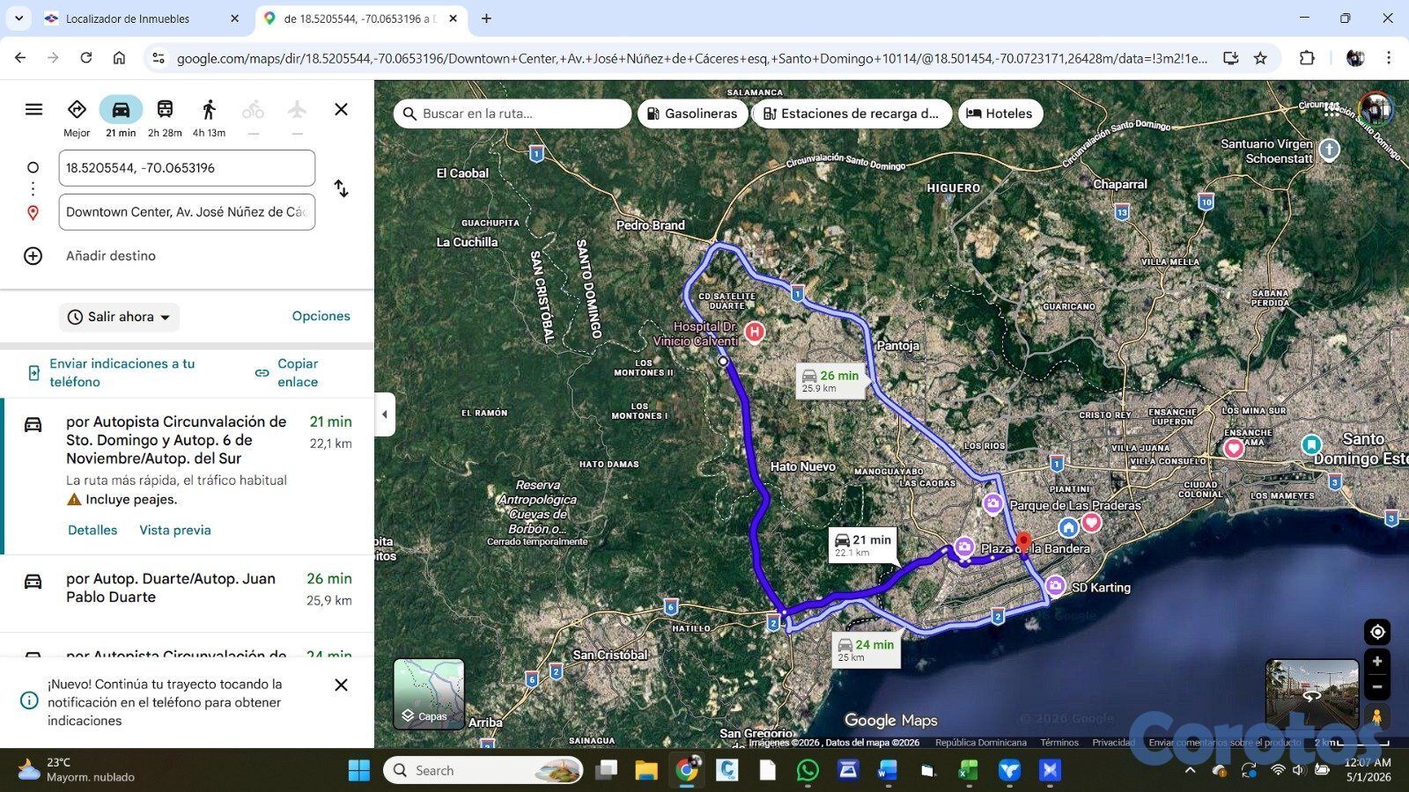Screen dimensions: 1409x792
Task: Center map on my location
Action: click(1377, 632)
